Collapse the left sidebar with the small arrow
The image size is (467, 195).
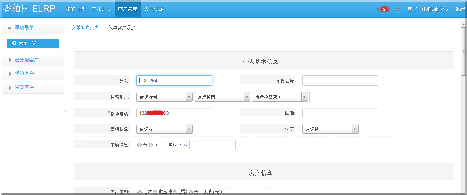tap(66, 111)
